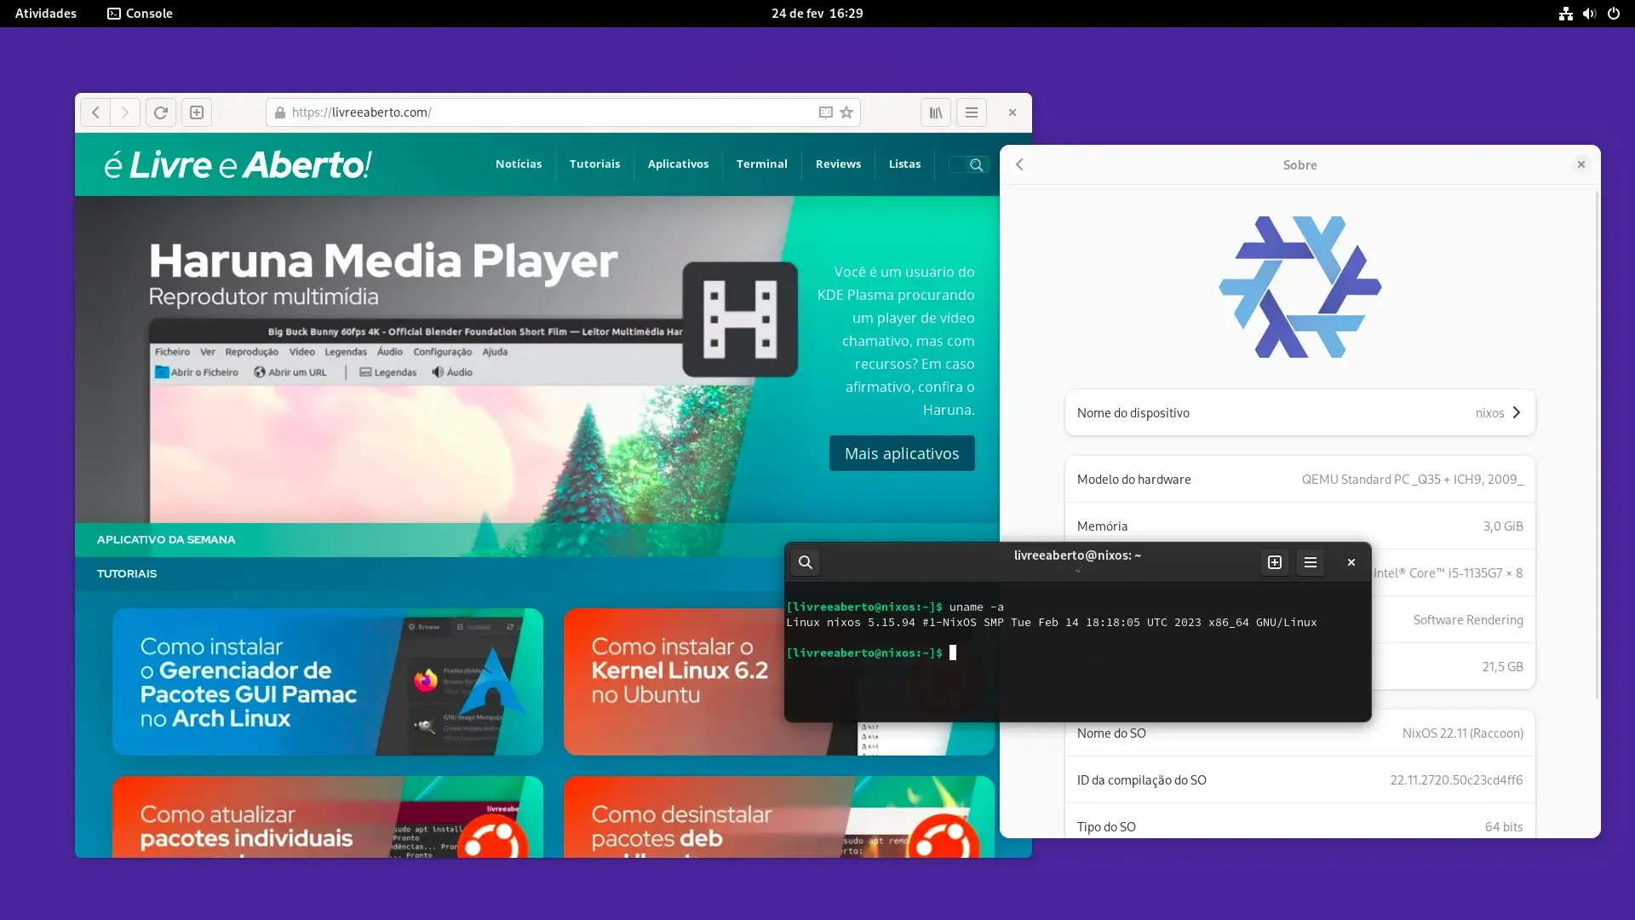Open the Pamac on Arch Linux tutorial card
The width and height of the screenshot is (1635, 920).
(328, 681)
